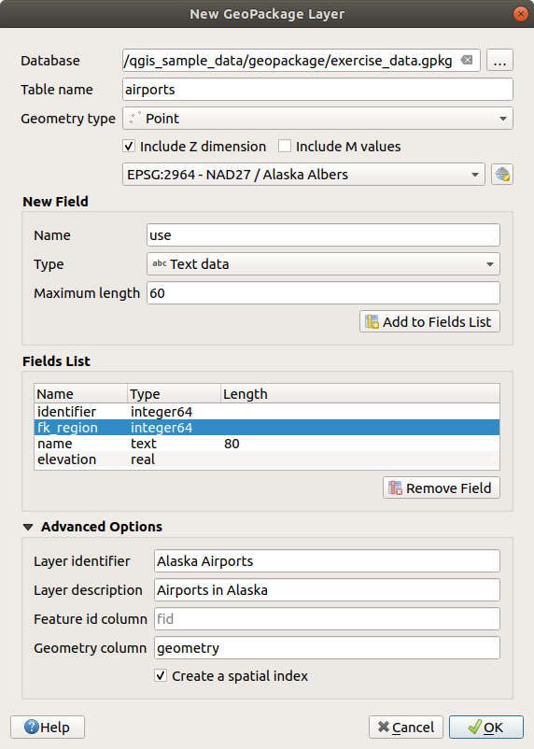
Task: Uncheck Include Z dimension
Action: 129,147
